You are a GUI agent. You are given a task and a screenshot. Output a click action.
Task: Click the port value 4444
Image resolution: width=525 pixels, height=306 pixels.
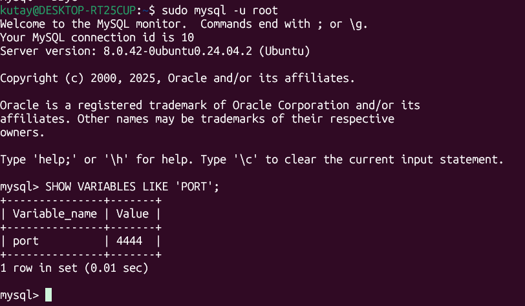point(129,241)
